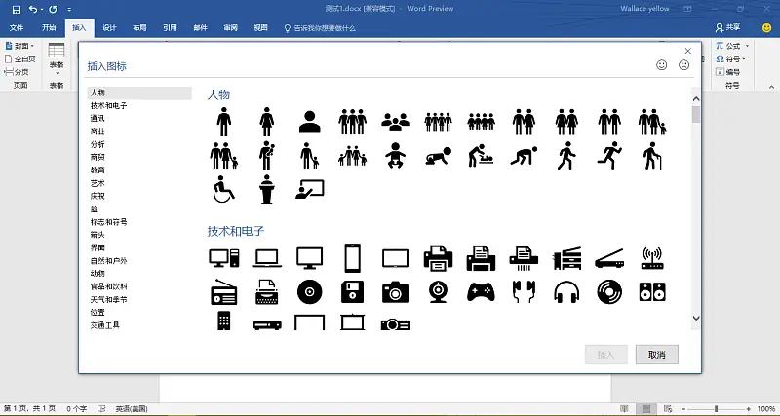Click the 共享 share button
The width and height of the screenshot is (780, 416).
(727, 28)
